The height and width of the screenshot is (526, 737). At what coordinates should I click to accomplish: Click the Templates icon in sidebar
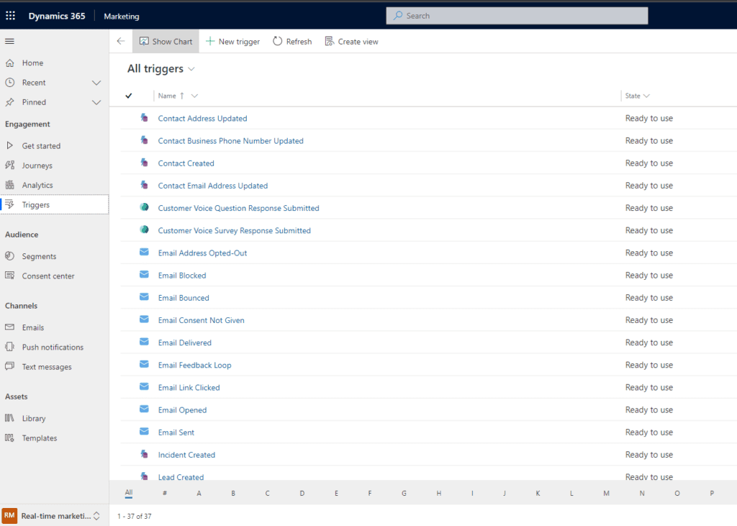click(10, 438)
